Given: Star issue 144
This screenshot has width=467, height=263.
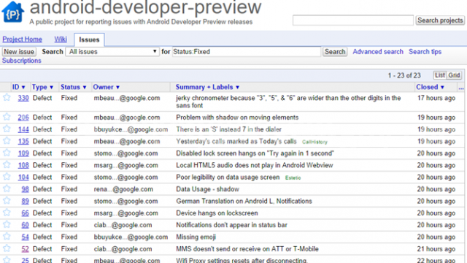Looking at the screenshot, I should (x=7, y=129).
